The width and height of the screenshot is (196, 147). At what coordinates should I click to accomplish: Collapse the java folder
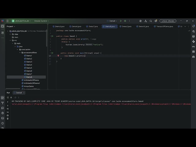click(15, 47)
